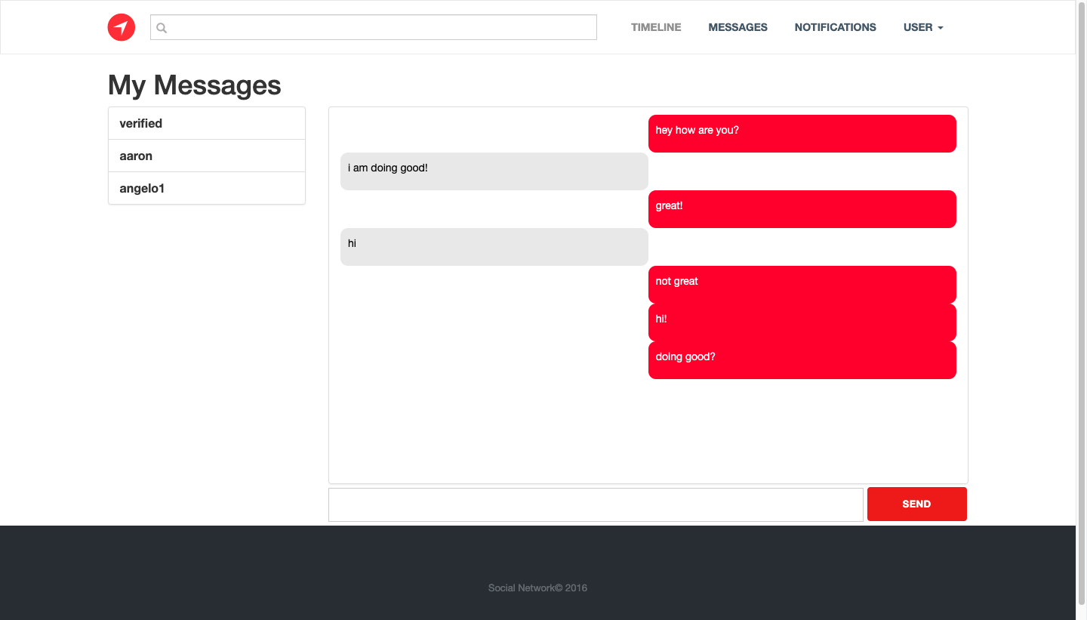Click the magnifier icon in search box
This screenshot has height=620, width=1087.
tap(162, 28)
